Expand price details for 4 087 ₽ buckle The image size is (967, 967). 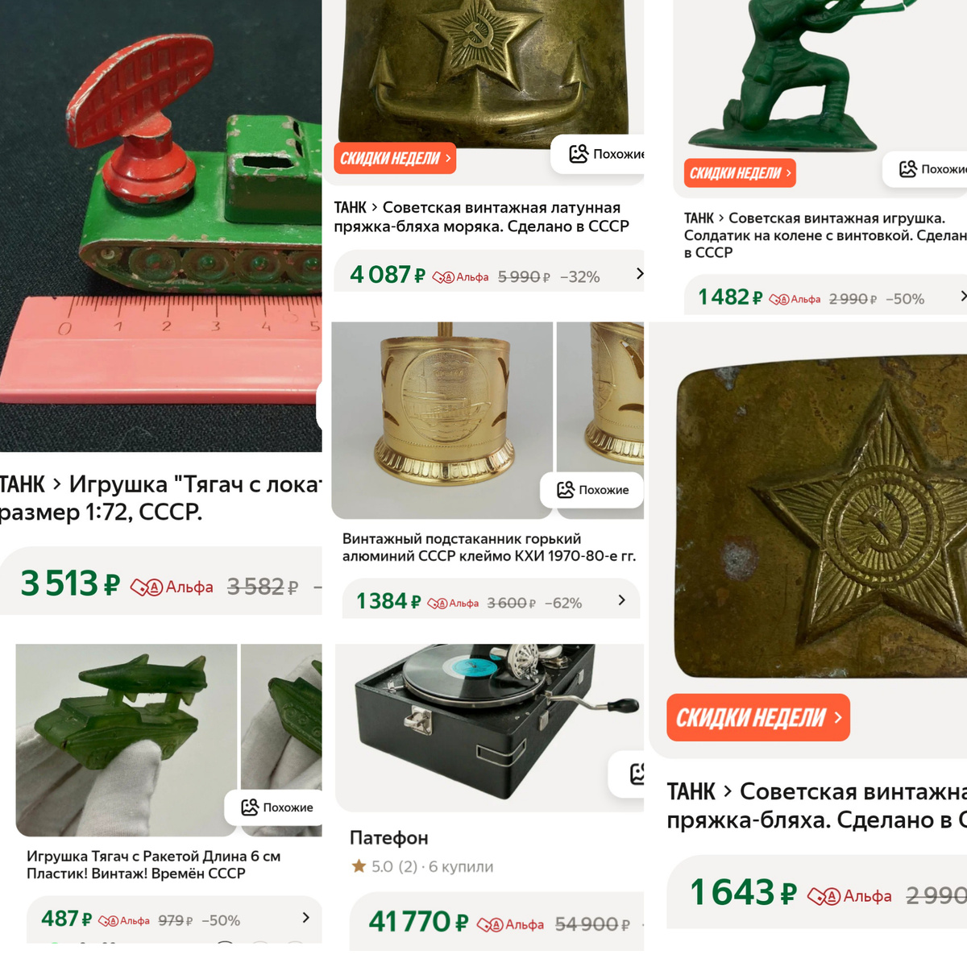coord(640,274)
